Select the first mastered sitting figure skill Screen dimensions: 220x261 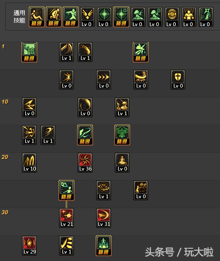point(37,17)
